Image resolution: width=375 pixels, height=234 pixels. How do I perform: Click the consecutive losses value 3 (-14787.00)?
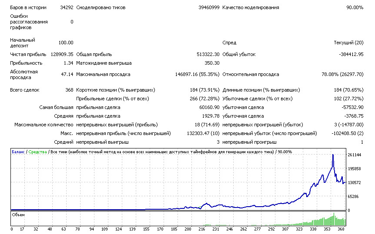pyautogui.click(x=349, y=125)
